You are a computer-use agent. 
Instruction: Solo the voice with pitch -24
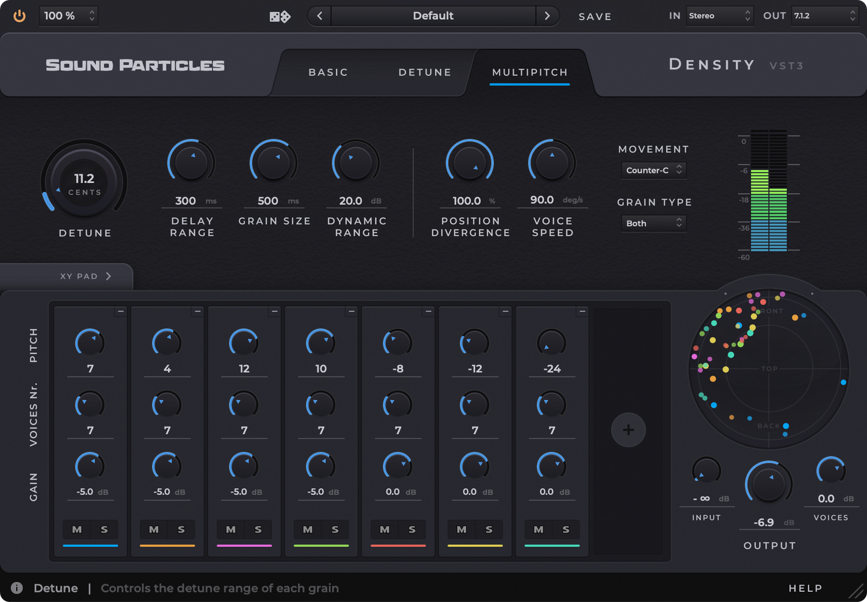[x=566, y=529]
